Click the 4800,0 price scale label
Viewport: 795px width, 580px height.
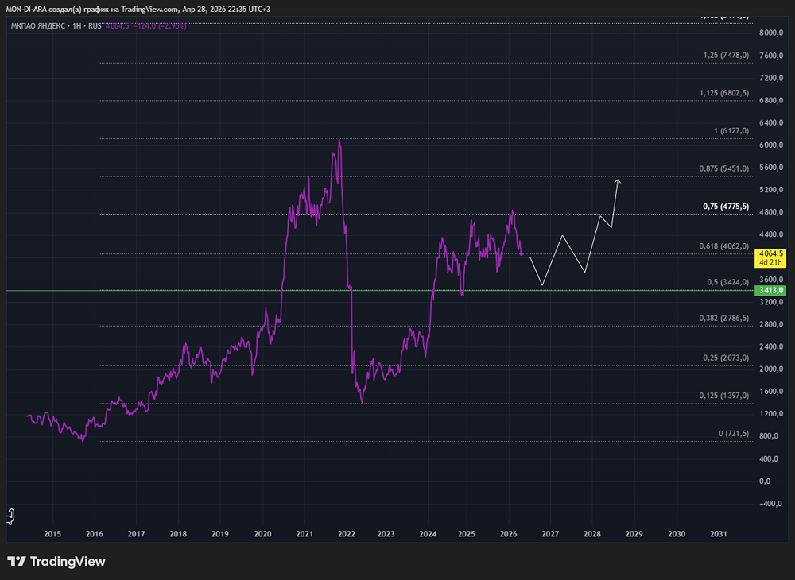pos(771,212)
